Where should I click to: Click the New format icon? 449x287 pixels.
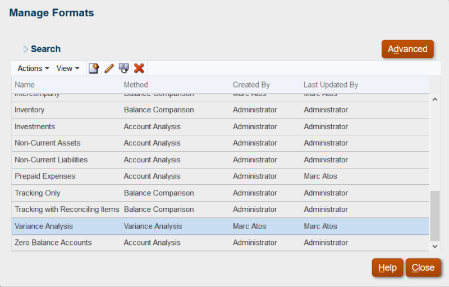click(94, 68)
